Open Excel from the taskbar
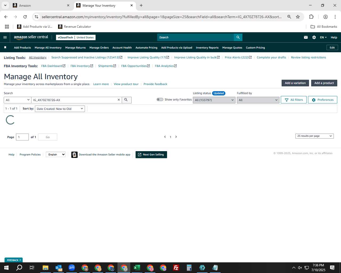This screenshot has height=273, width=341. pos(137,268)
